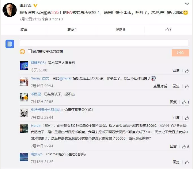
Task: Open the 转发 1 tab
Action: (72, 29)
